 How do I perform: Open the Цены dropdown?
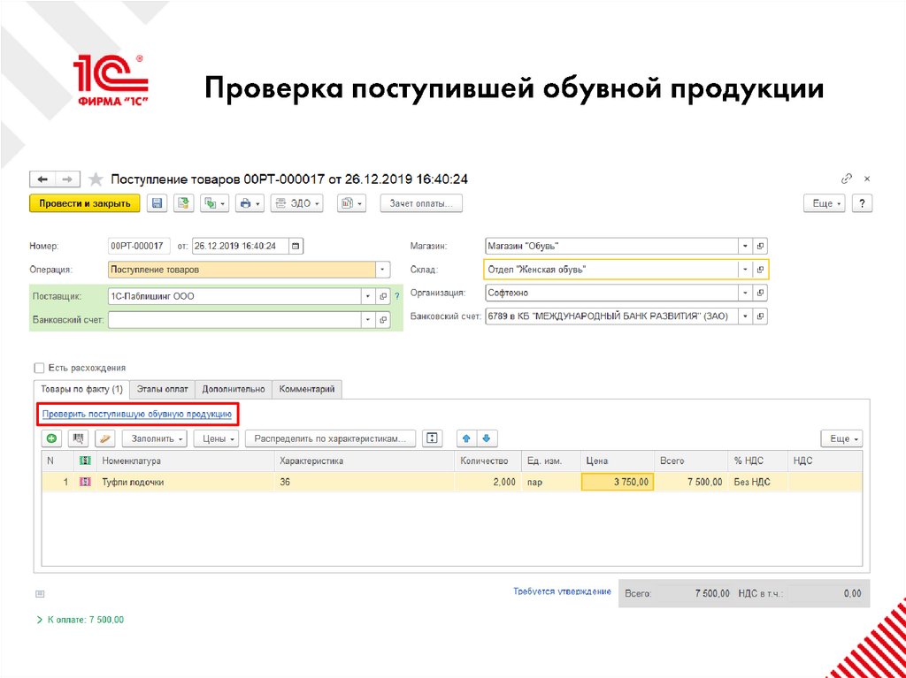tap(218, 438)
